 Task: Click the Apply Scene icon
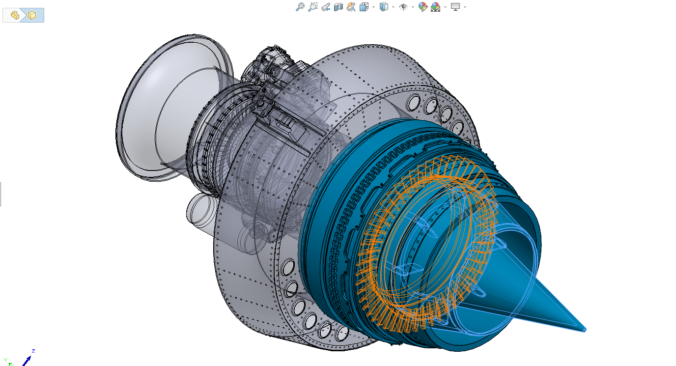436,7
